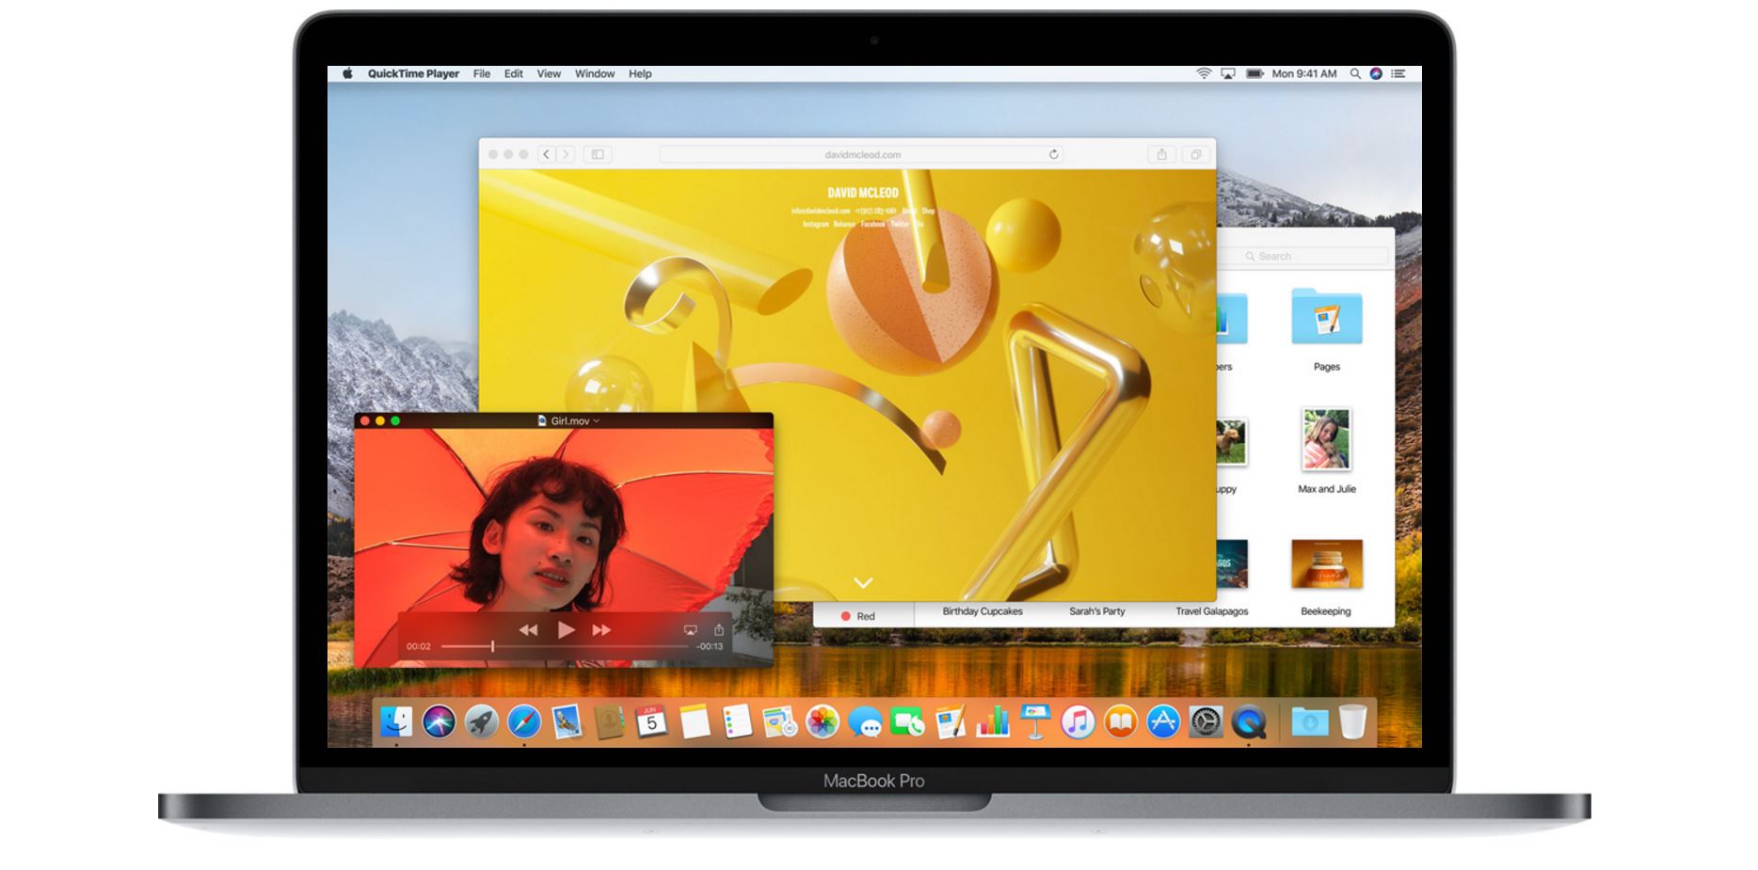Screen dimensions: 1758x870
Task: Play the Girl.mov video
Action: [x=566, y=629]
